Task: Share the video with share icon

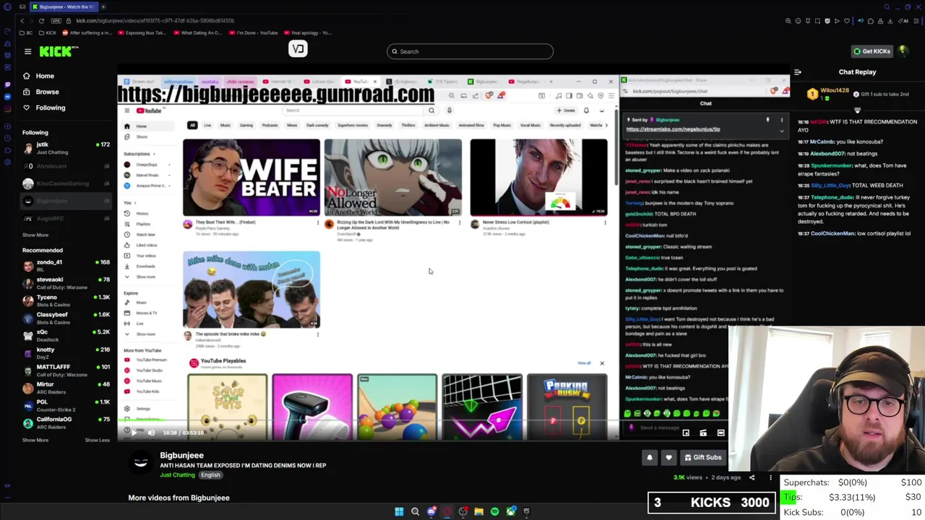Action: click(x=752, y=477)
